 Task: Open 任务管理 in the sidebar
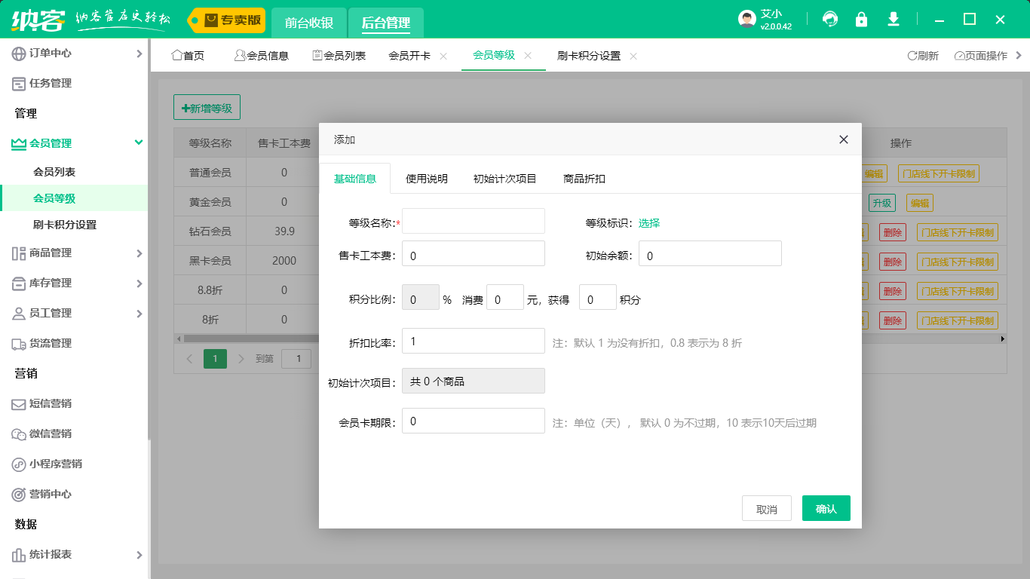point(50,84)
